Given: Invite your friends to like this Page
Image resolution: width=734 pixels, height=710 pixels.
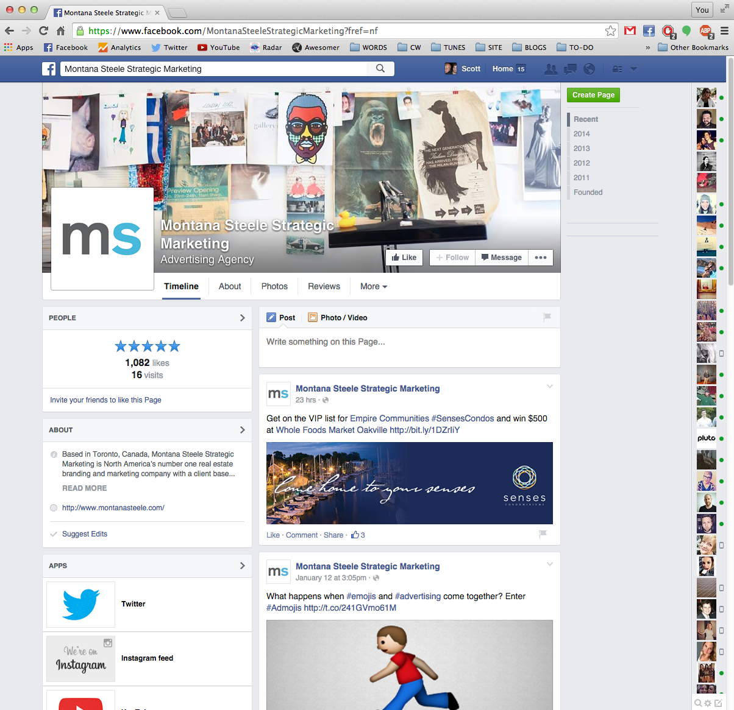Looking at the screenshot, I should click(x=105, y=400).
